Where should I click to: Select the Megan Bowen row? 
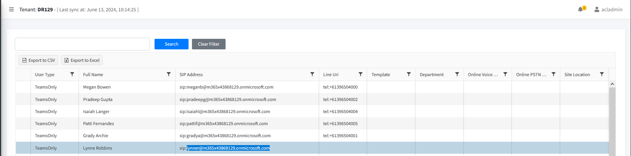point(97,87)
